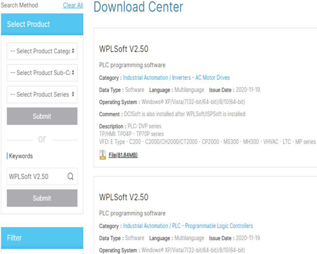317x254 pixels.
Task: Click second result's 'PLC programming software' subtitle
Action: (133, 213)
